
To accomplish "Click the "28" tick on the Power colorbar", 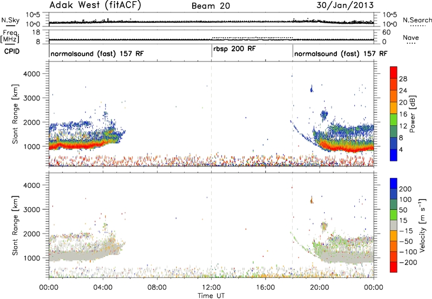I will click(403, 79).
